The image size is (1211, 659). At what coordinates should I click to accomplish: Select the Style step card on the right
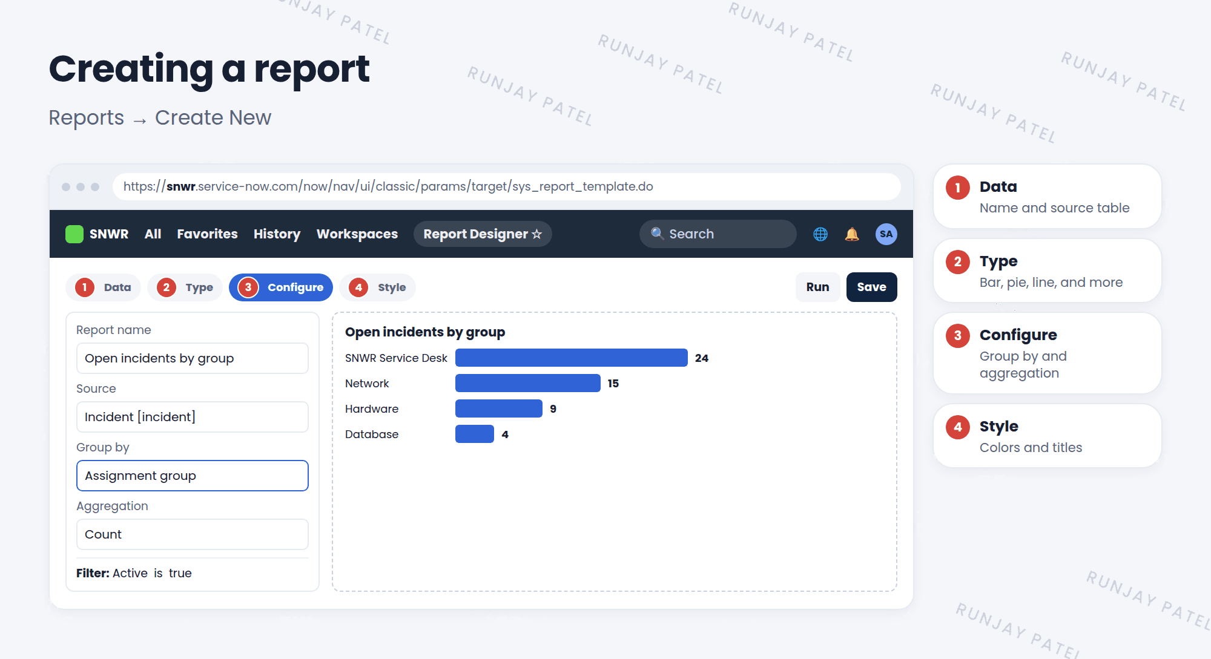pyautogui.click(x=1047, y=436)
